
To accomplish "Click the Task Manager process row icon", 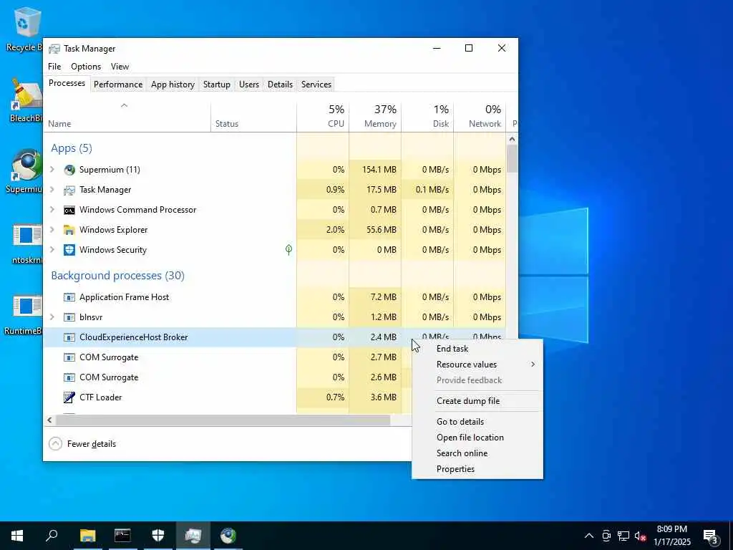I will coord(69,190).
